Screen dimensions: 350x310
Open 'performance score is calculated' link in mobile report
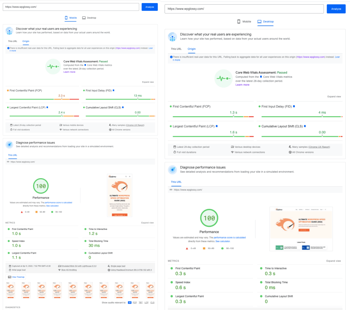[x=58, y=203]
